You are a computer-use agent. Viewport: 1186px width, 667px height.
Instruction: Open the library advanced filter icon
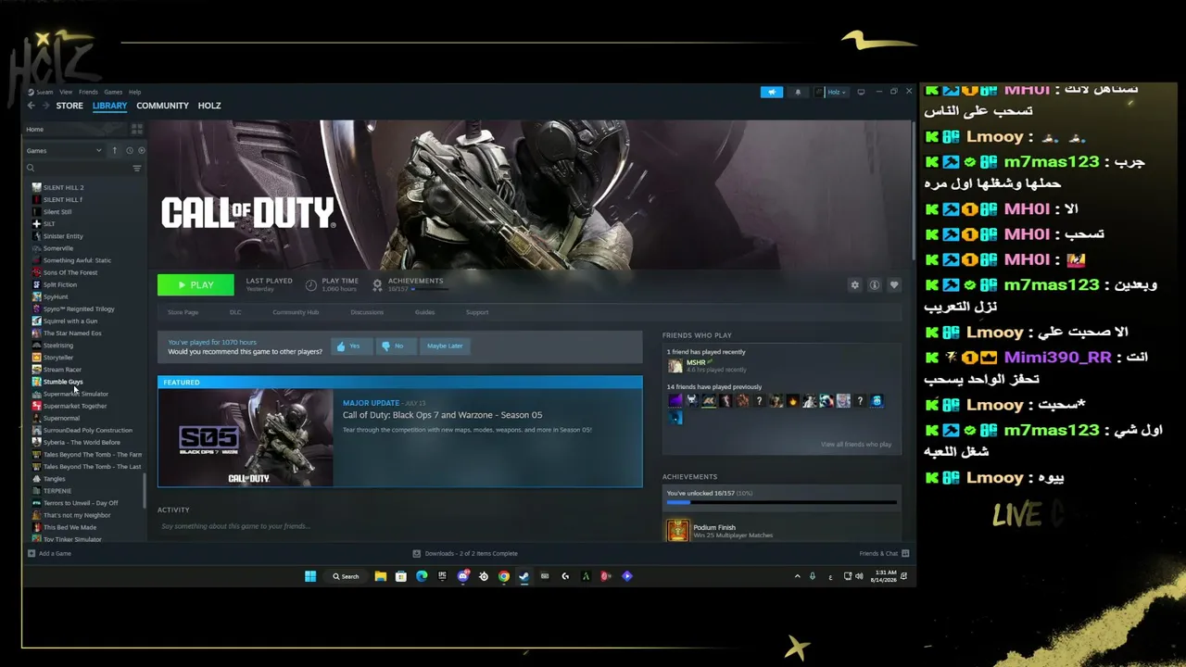(x=137, y=168)
